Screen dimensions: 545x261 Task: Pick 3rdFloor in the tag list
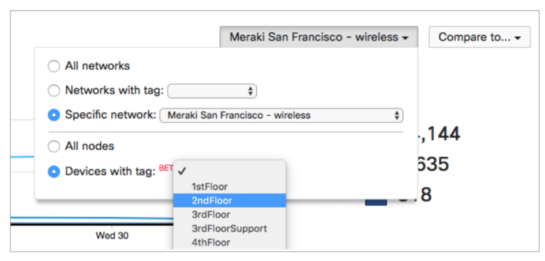[211, 214]
